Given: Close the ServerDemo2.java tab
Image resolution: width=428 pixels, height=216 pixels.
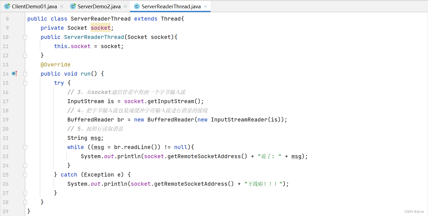Looking at the screenshot, I should (x=125, y=6).
